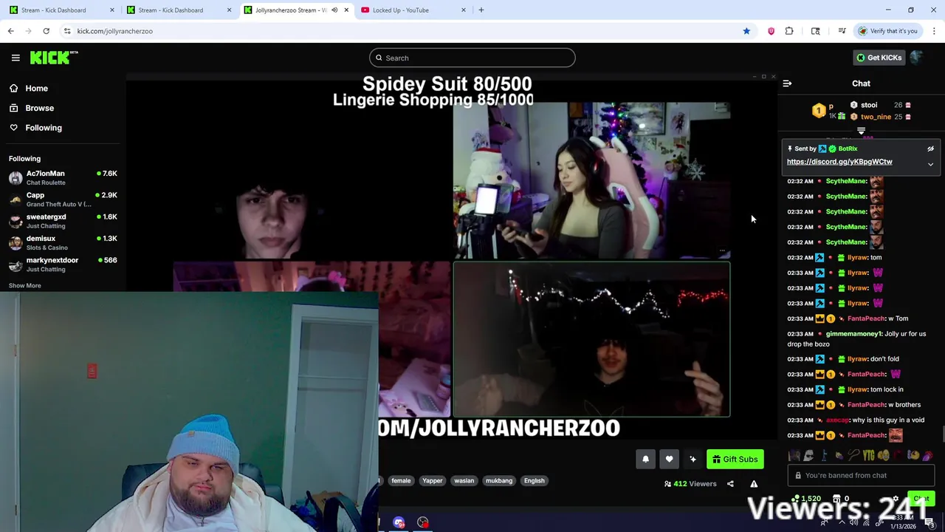Open uBlock shield extension

(x=772, y=31)
